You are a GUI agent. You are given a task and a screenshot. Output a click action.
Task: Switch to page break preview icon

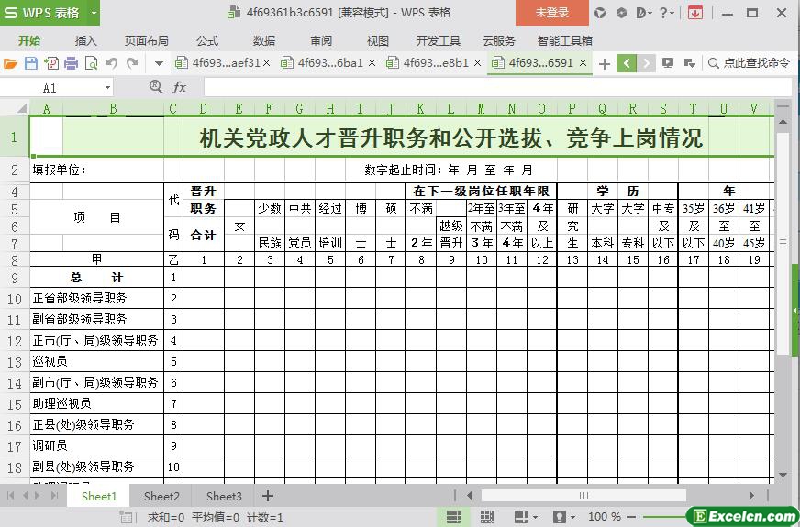[487, 517]
